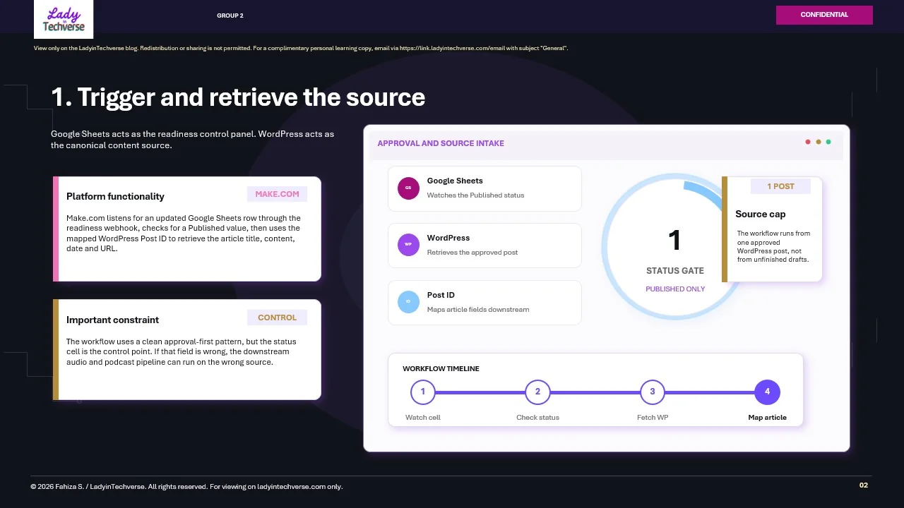Click the WORKFLOW TIMELINE heading
Viewport: 904px width, 508px height.
(441, 368)
